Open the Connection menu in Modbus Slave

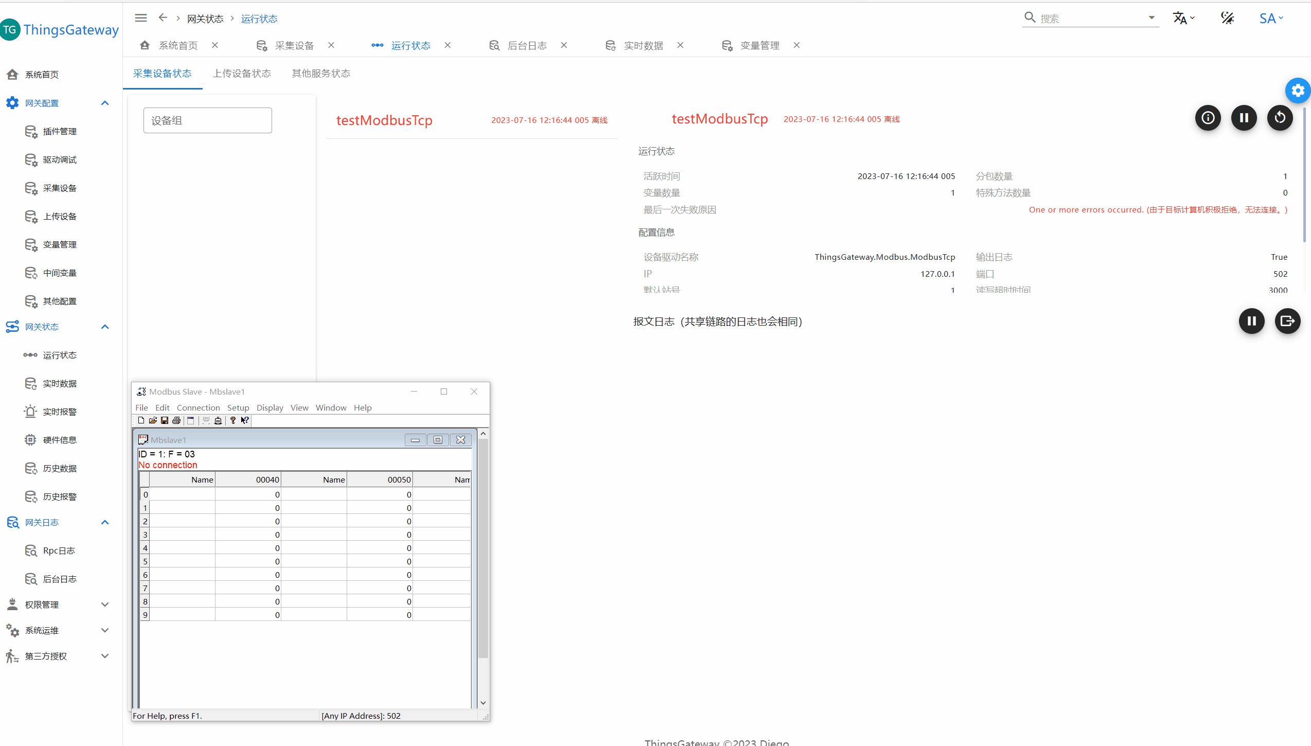pyautogui.click(x=198, y=407)
